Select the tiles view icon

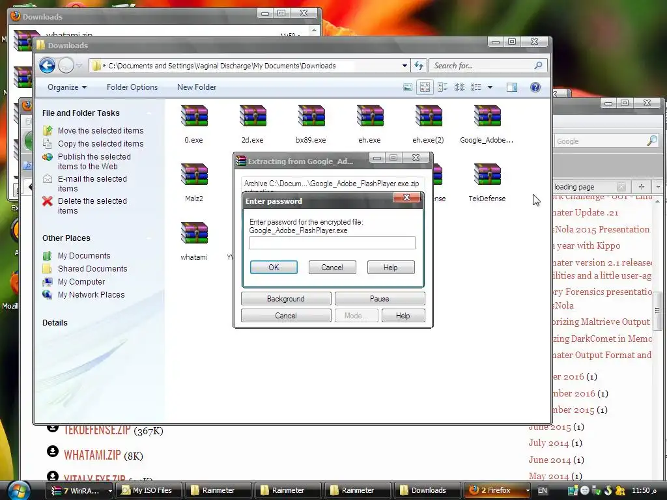pos(442,87)
